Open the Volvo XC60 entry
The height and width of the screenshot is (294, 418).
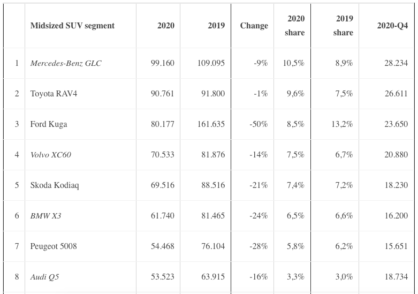[x=50, y=155]
